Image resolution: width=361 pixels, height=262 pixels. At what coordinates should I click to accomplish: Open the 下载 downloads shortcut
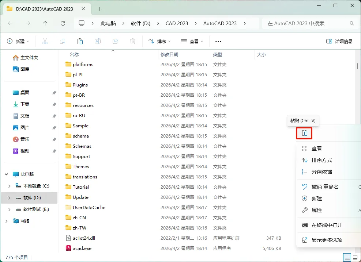(x=21, y=104)
